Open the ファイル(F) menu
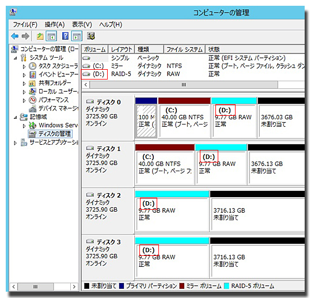Screen dimensions: 311x298 [x=25, y=25]
